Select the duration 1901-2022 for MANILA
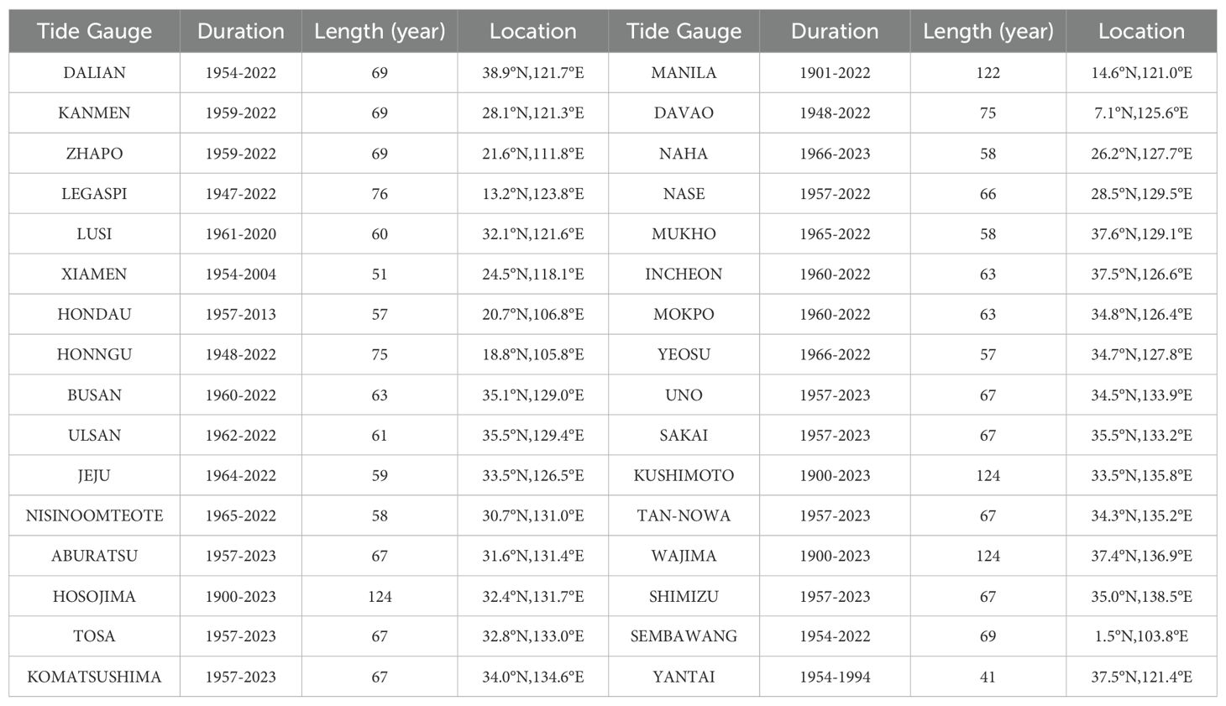The width and height of the screenshot is (1226, 706). click(835, 73)
